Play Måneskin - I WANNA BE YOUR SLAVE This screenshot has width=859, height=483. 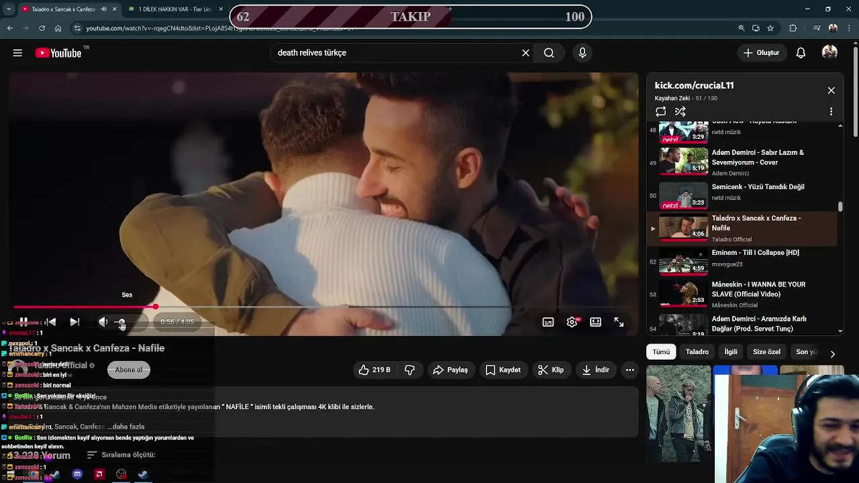click(743, 294)
